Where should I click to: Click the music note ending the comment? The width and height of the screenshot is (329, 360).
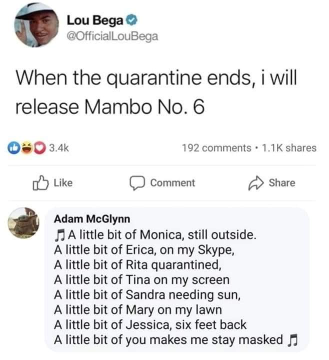coord(292,340)
